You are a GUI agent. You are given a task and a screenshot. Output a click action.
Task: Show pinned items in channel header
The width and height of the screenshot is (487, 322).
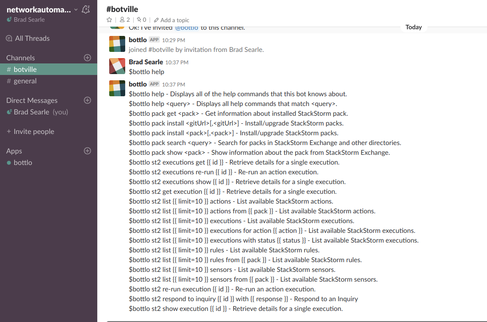point(141,20)
